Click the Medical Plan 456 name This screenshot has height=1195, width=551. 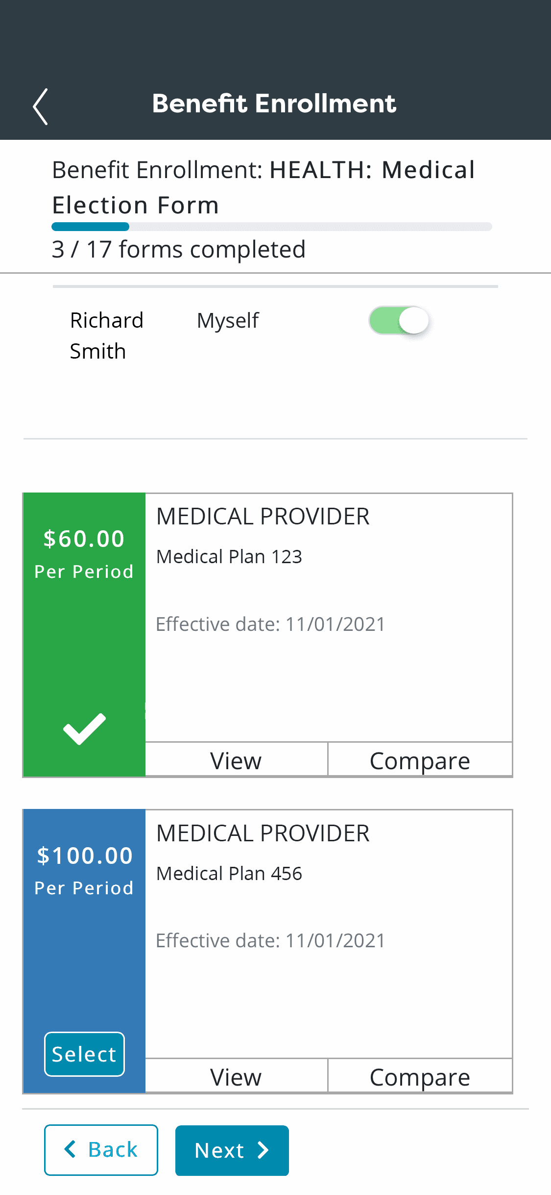click(229, 874)
